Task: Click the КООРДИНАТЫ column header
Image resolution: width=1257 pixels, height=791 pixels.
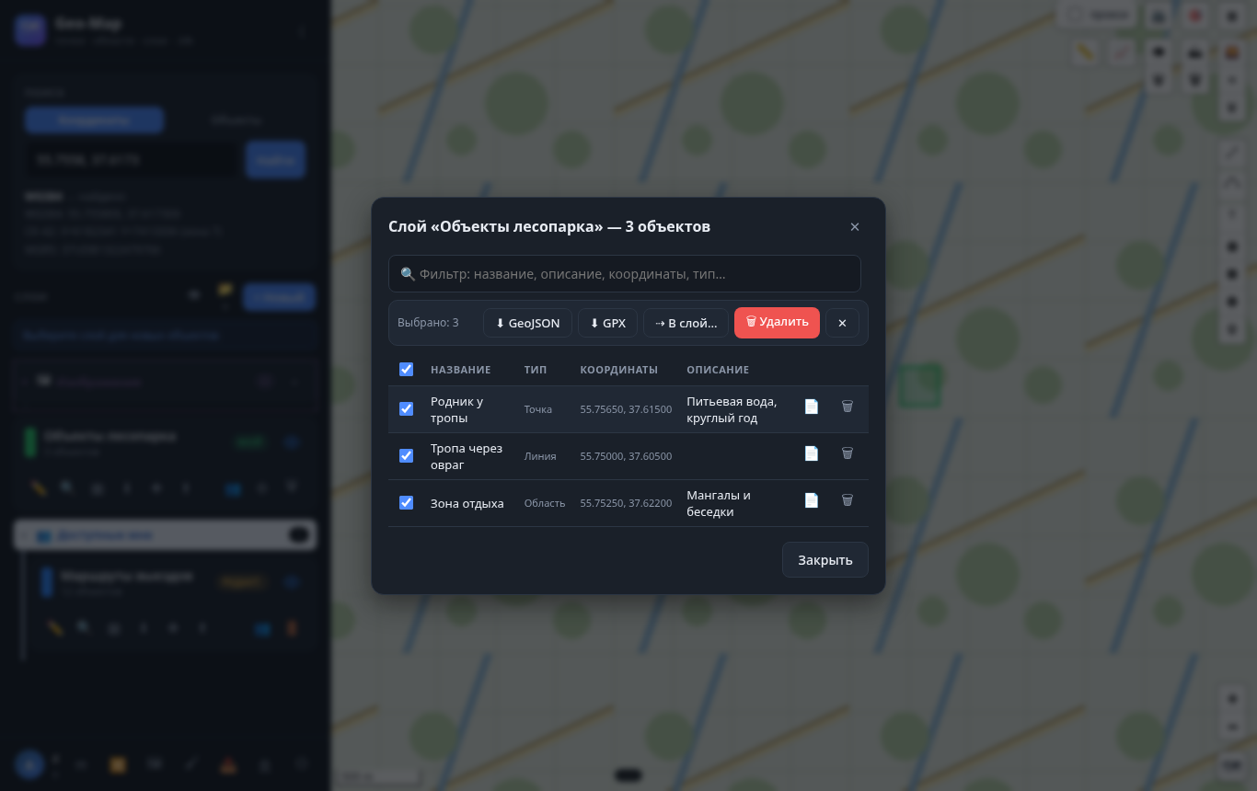Action: (x=618, y=370)
